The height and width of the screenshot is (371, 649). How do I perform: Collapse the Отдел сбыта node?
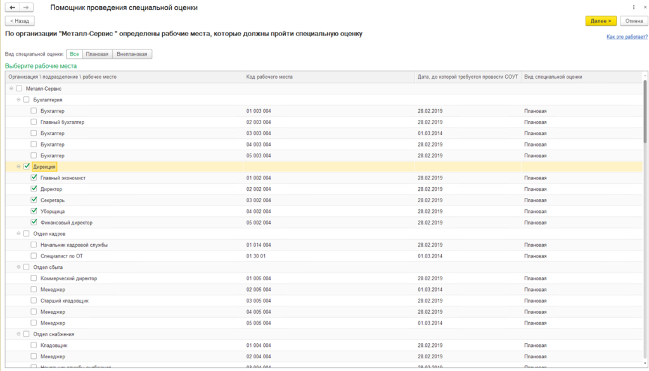point(18,267)
